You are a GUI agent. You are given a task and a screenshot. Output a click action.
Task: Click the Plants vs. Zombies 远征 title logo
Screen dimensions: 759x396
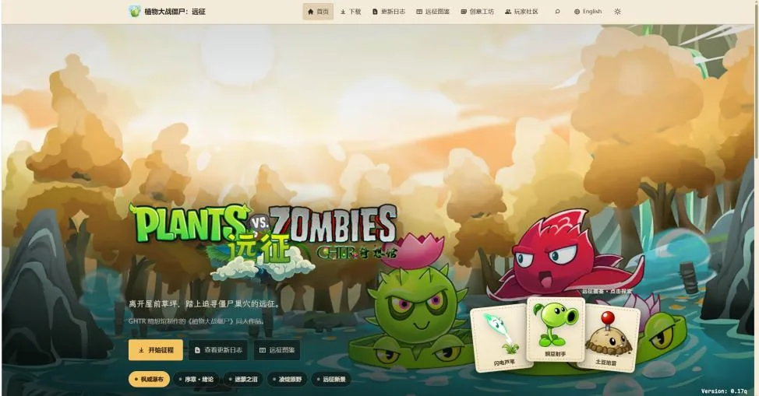click(264, 242)
